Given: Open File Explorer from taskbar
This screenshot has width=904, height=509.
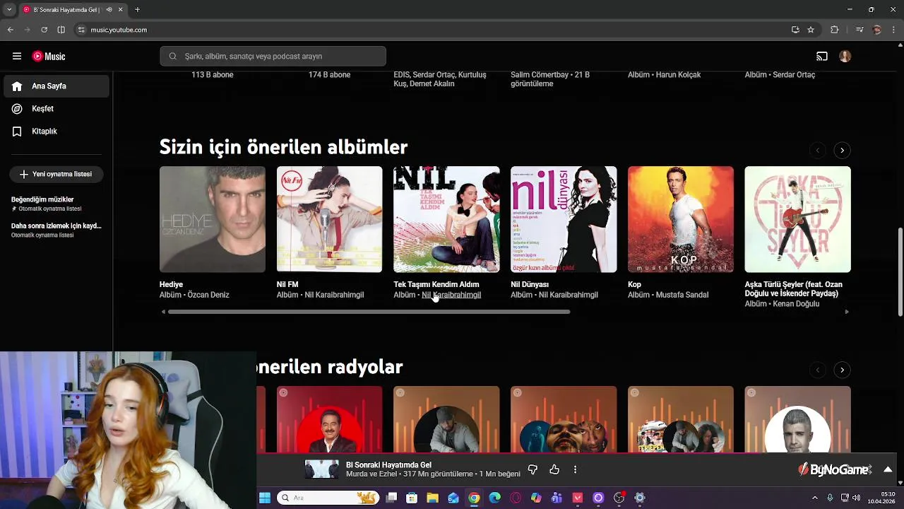Looking at the screenshot, I should tap(432, 498).
